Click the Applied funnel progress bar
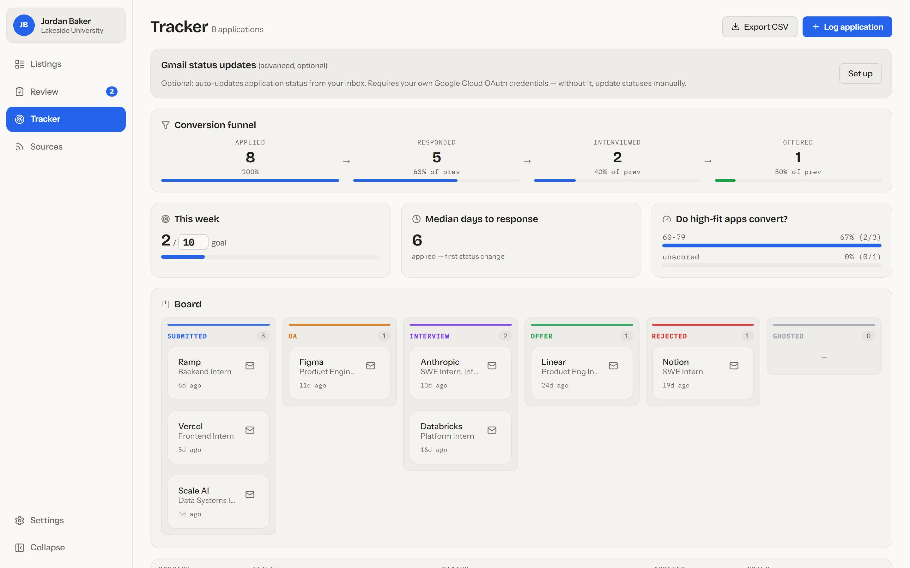Viewport: 910px width, 568px height. click(x=250, y=181)
